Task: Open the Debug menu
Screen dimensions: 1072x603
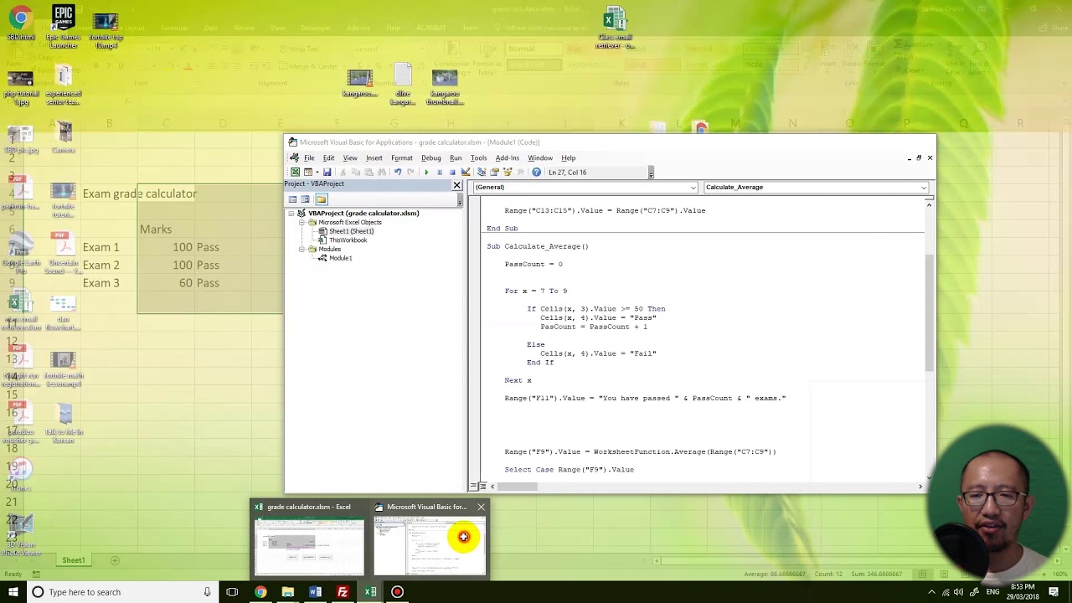Action: (431, 158)
